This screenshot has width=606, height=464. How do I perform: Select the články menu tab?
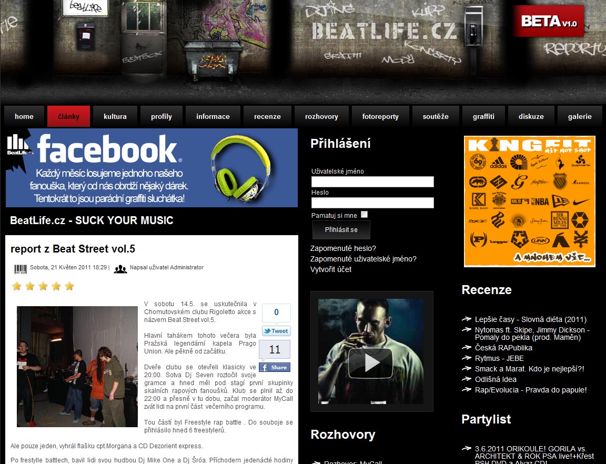68,116
